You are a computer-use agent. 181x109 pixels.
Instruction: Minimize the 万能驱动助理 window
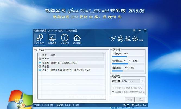pyautogui.click(x=139, y=30)
